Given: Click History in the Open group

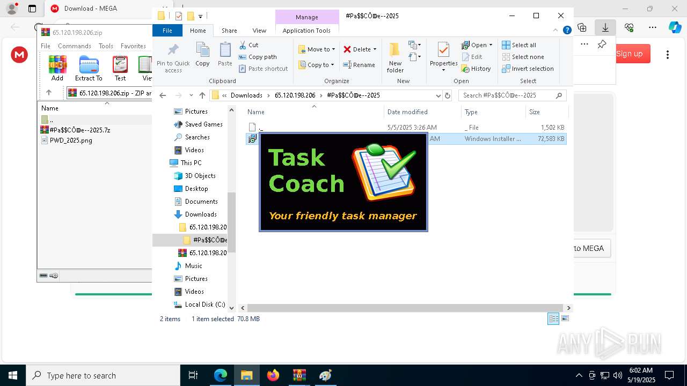Looking at the screenshot, I should [x=476, y=69].
